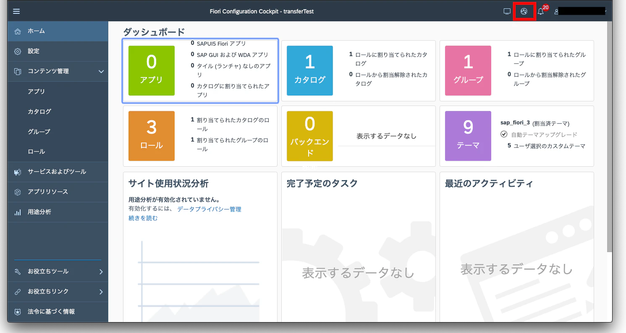Click the vertical scrollbar on the right

pyautogui.click(x=610, y=136)
